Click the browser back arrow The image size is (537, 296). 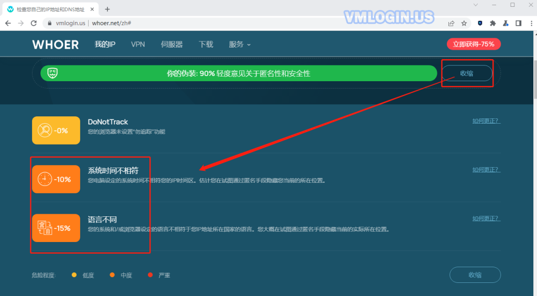pyautogui.click(x=8, y=23)
